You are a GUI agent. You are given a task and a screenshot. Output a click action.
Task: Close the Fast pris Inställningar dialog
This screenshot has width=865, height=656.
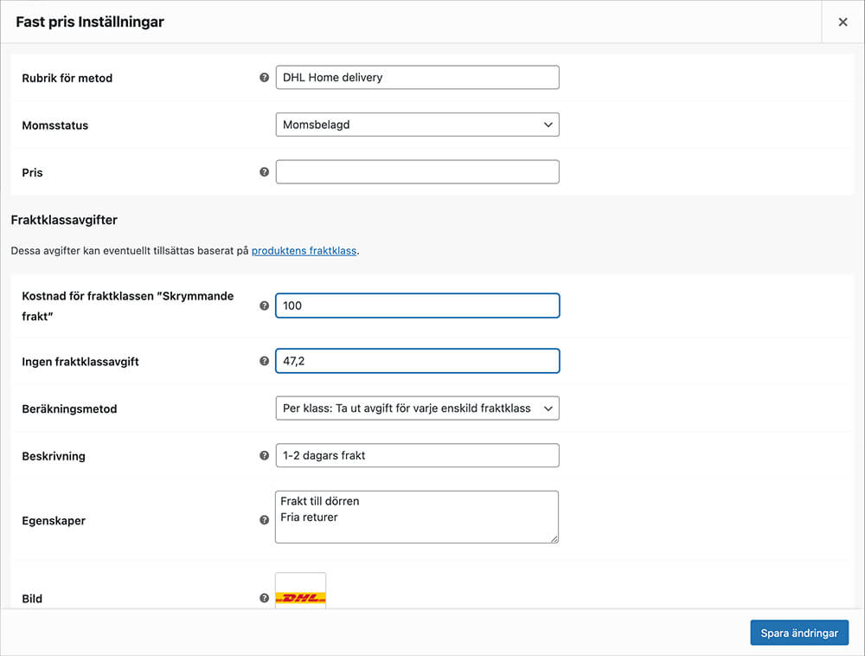[843, 23]
